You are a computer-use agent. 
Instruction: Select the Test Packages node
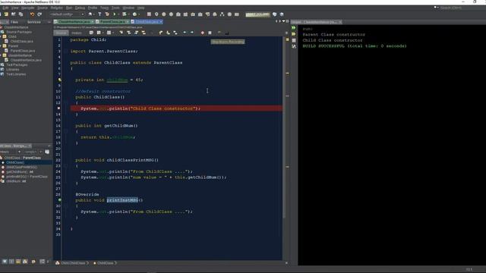[x=17, y=64]
